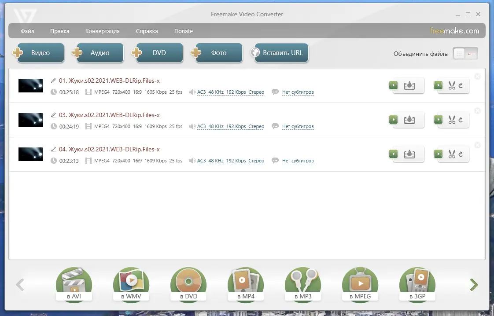The image size is (494, 316).
Task: Remove 01. Жуки from the list
Action: (478, 76)
